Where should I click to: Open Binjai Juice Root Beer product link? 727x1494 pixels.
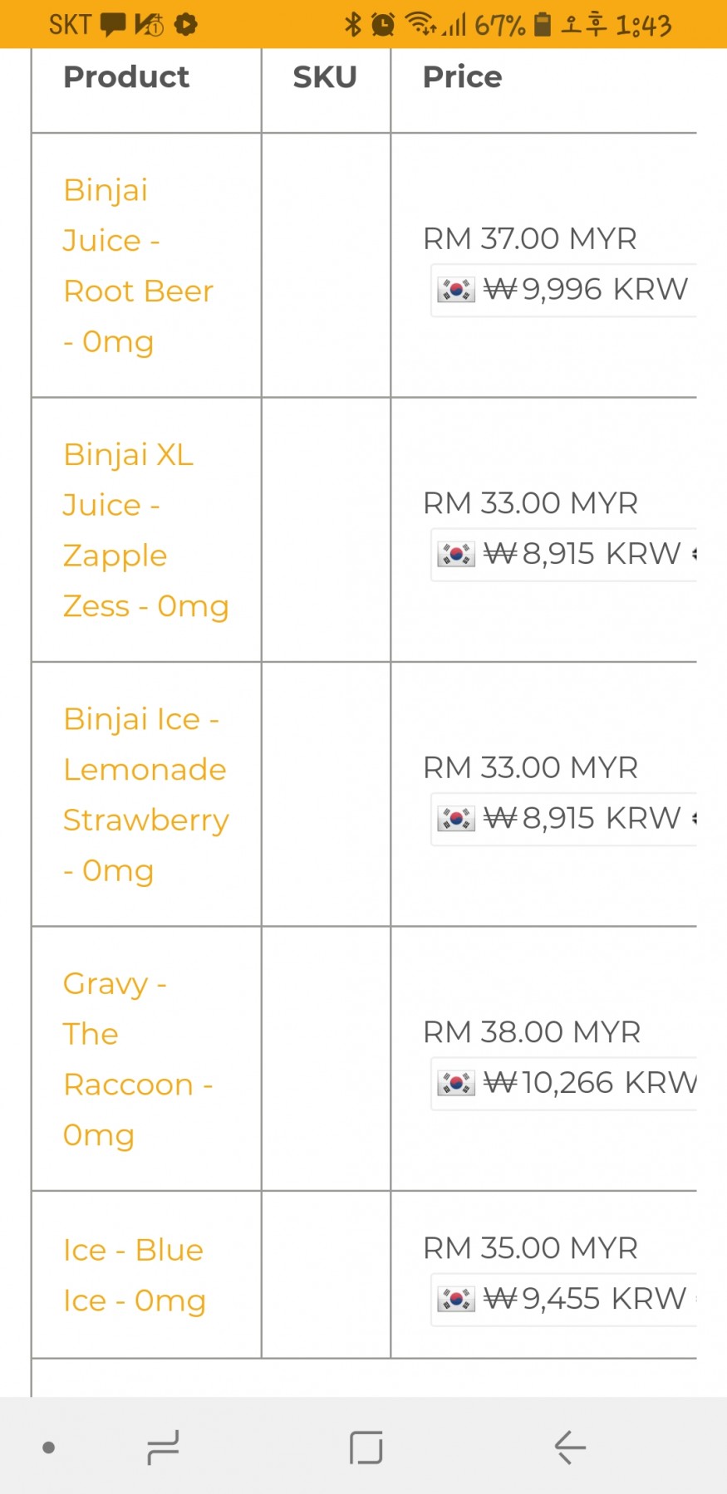pyautogui.click(x=138, y=266)
